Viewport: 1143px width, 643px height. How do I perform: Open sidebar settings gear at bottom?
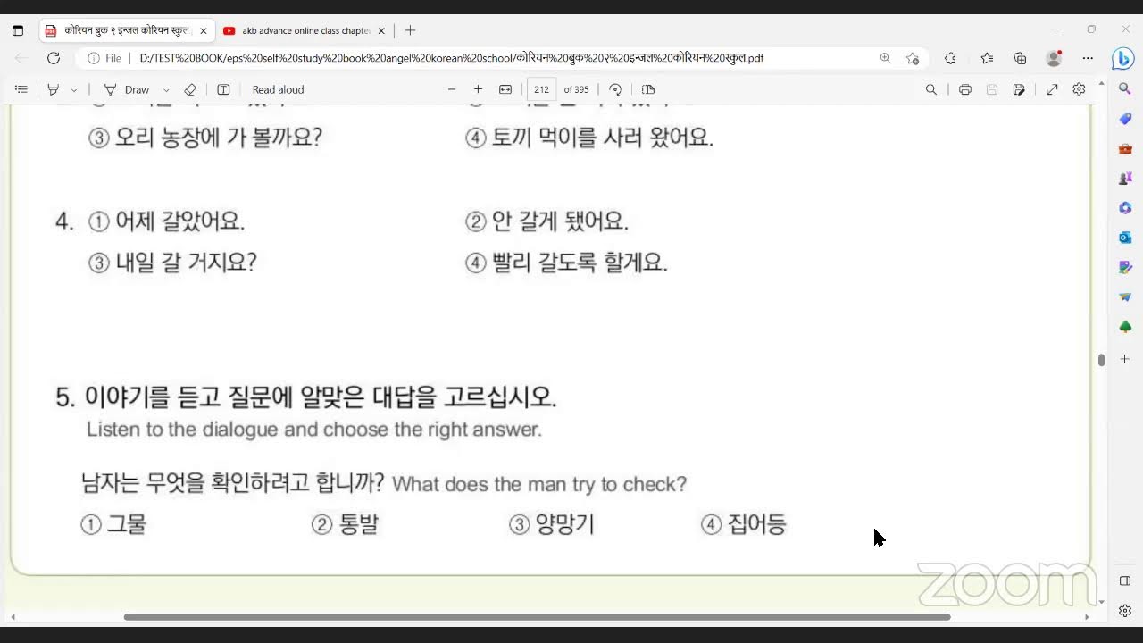pyautogui.click(x=1125, y=611)
